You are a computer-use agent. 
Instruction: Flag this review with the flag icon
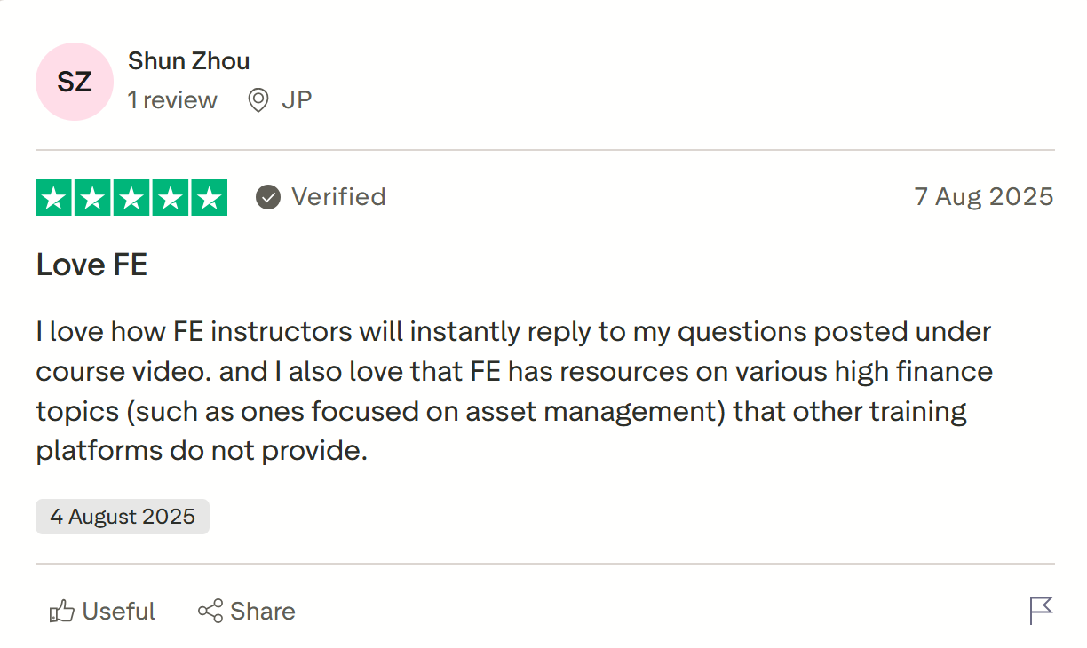pos(1041,611)
